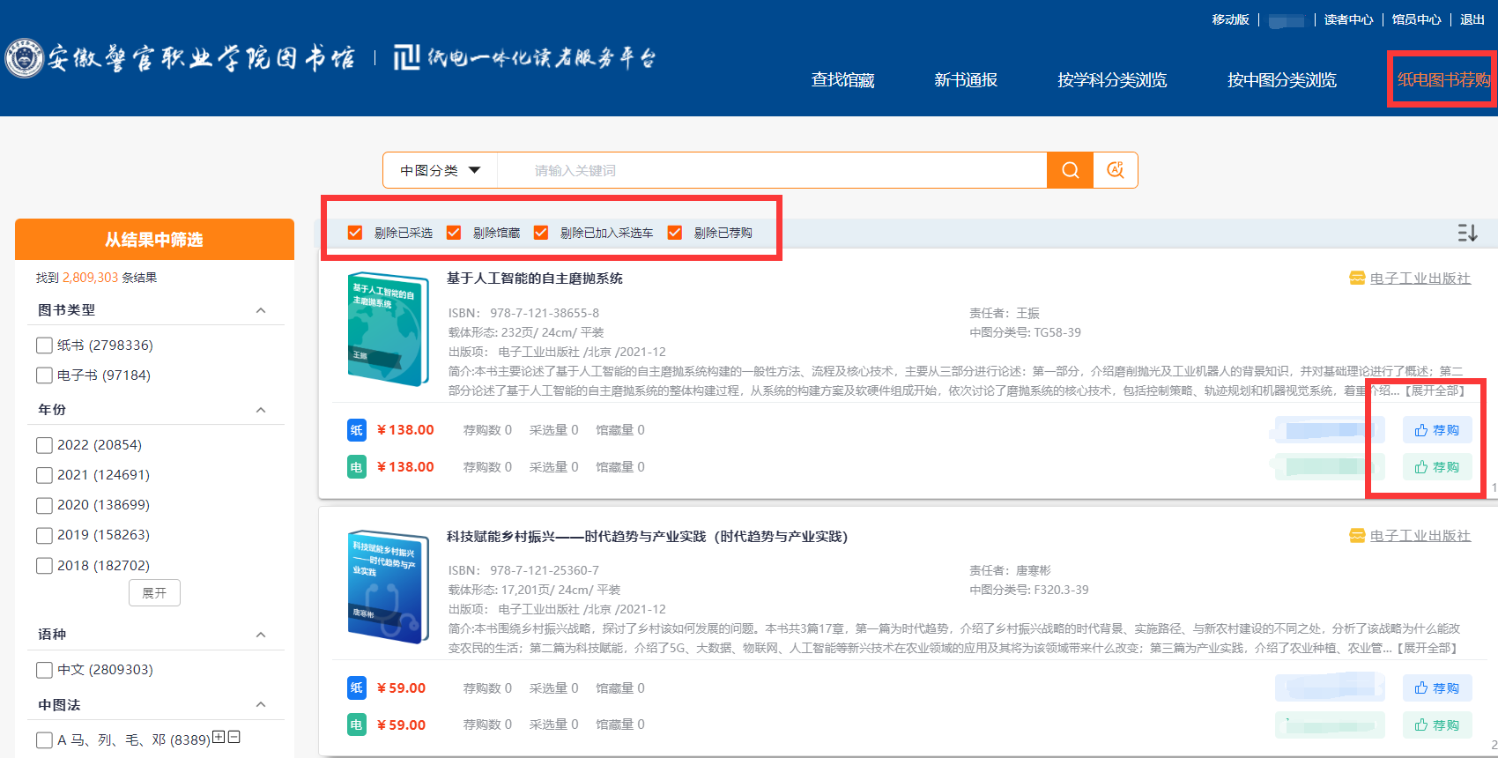Open the 新书通报 menu item
The width and height of the screenshot is (1498, 758).
pos(966,80)
